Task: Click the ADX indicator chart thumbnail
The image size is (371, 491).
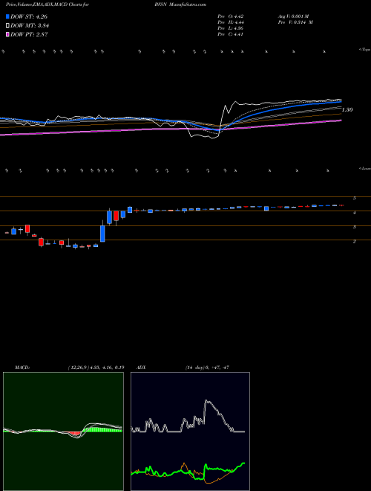Action: [190, 431]
